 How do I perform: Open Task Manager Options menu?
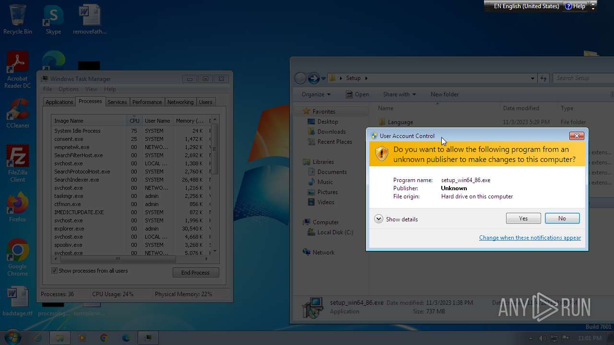[69, 89]
